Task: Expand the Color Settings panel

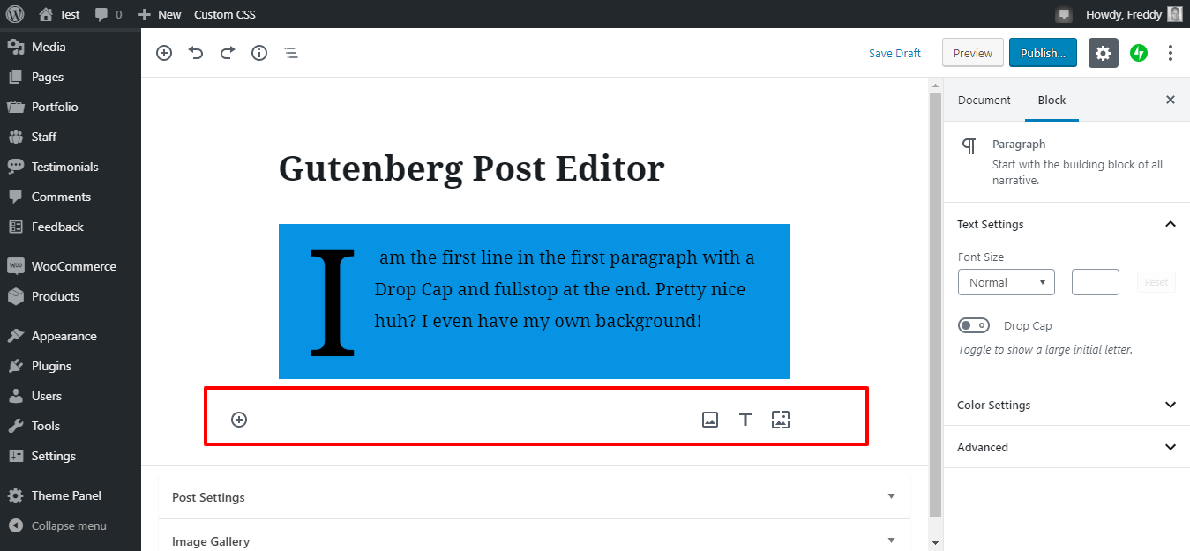Action: tap(1067, 405)
